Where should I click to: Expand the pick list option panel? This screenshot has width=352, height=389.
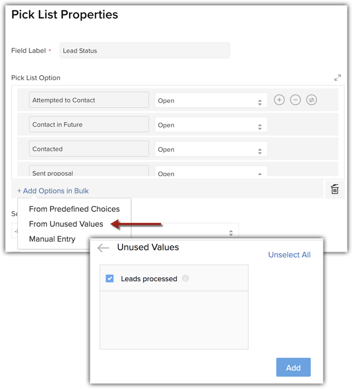click(338, 78)
